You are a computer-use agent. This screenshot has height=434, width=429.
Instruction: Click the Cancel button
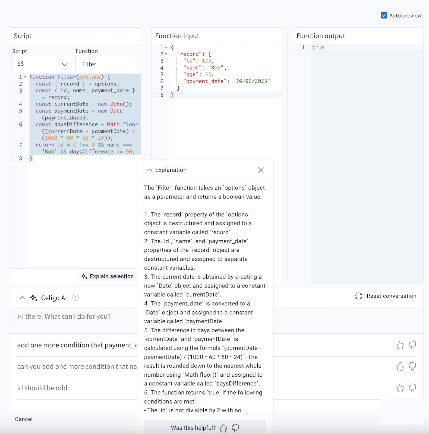[24, 419]
